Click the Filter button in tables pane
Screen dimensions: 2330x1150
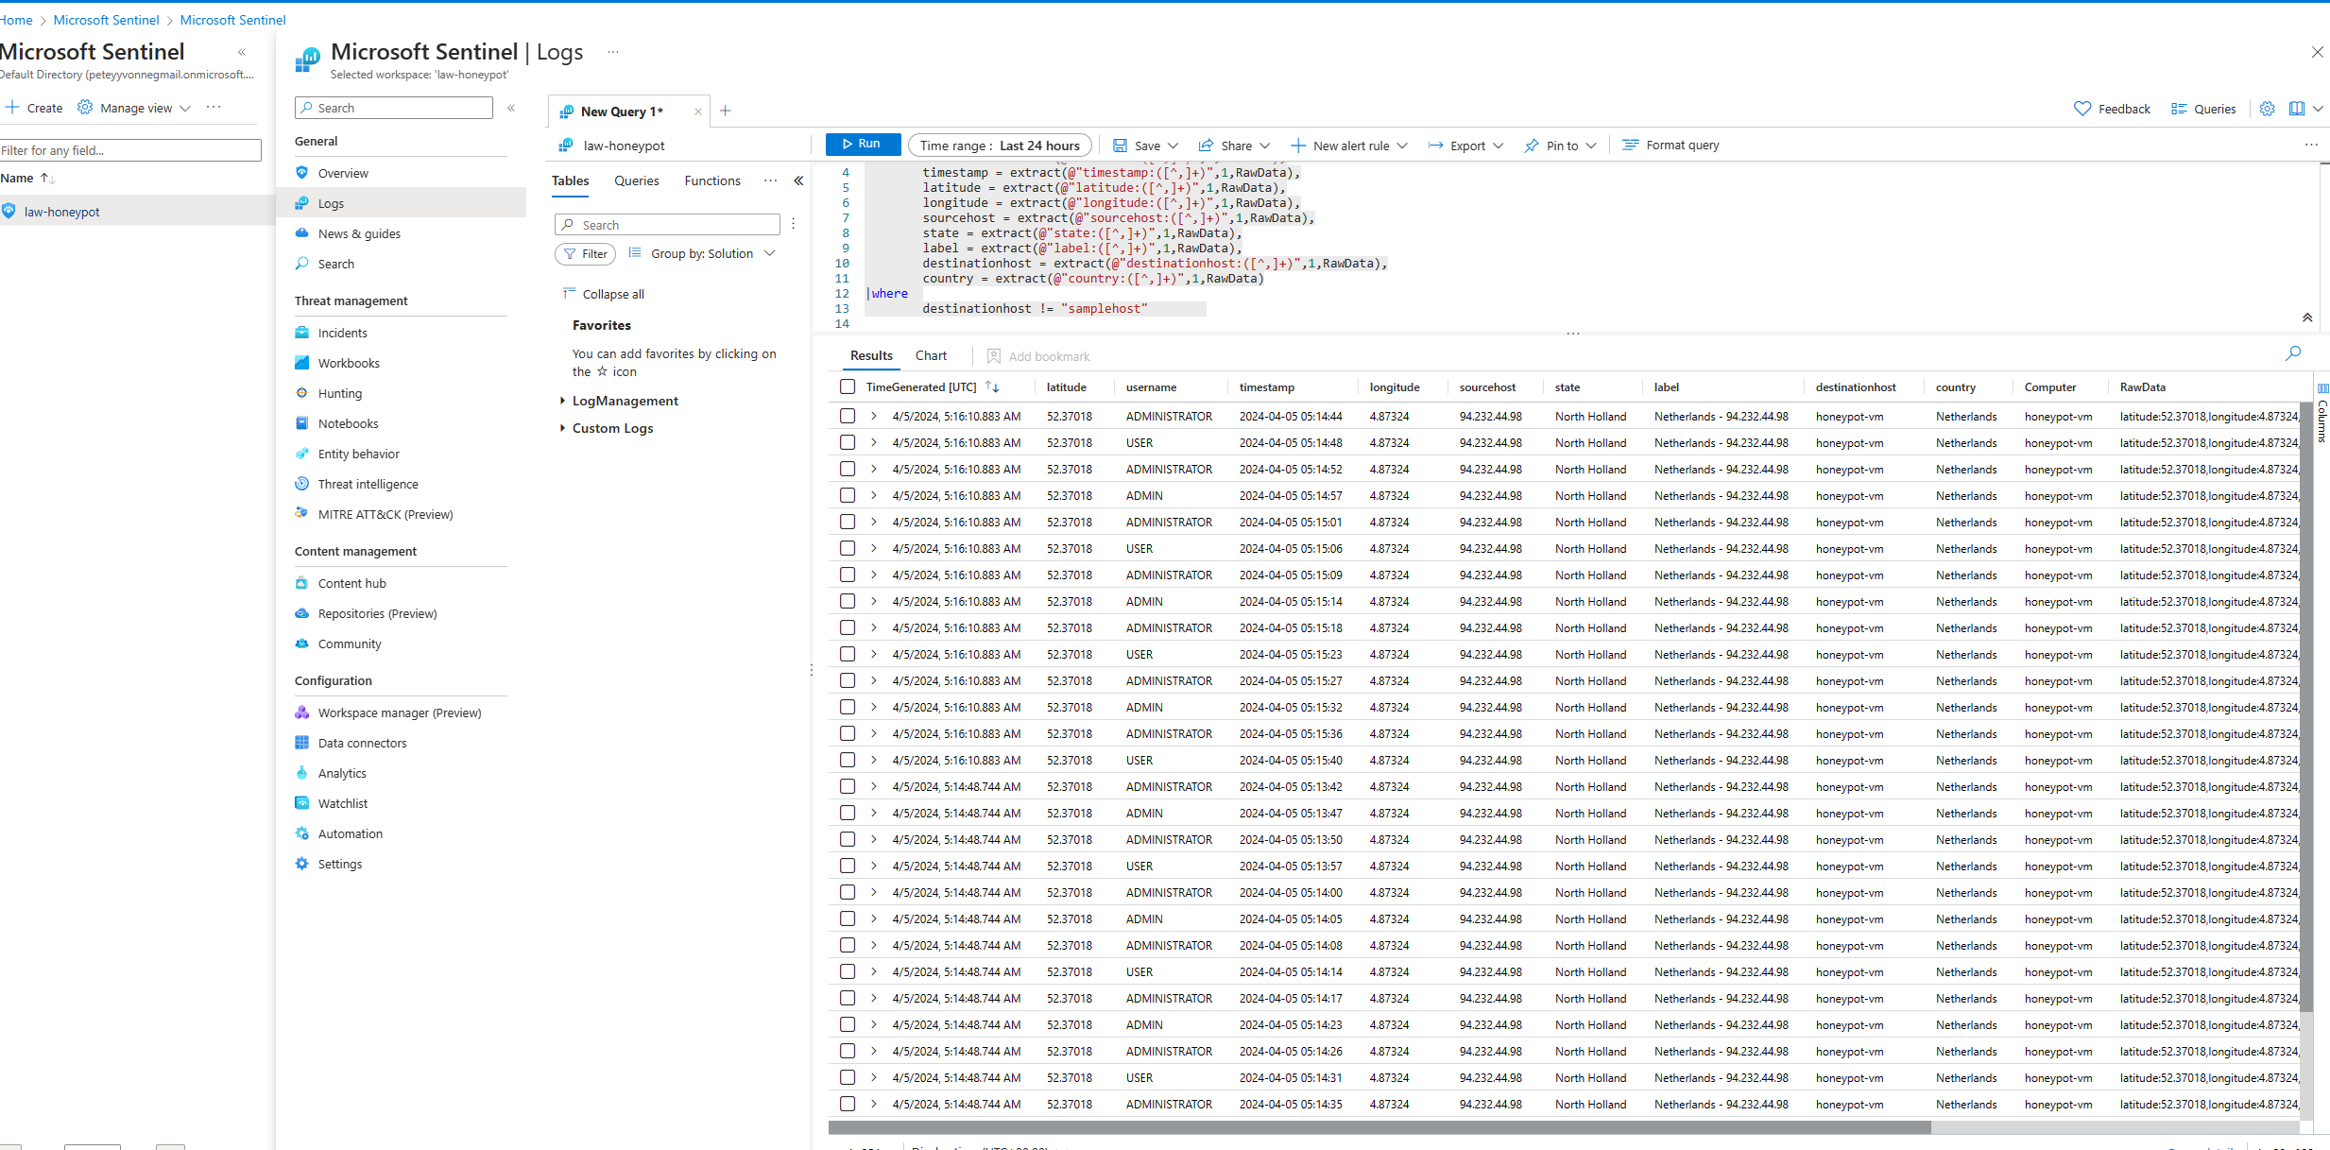click(x=585, y=253)
